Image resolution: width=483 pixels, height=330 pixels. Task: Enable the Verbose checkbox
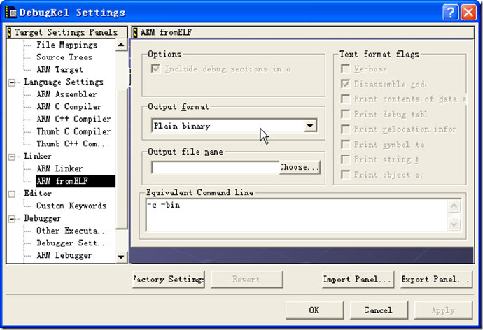pos(346,69)
